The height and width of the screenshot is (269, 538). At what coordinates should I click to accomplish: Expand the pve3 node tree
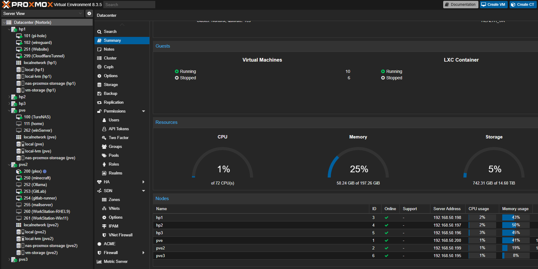(x=9, y=260)
